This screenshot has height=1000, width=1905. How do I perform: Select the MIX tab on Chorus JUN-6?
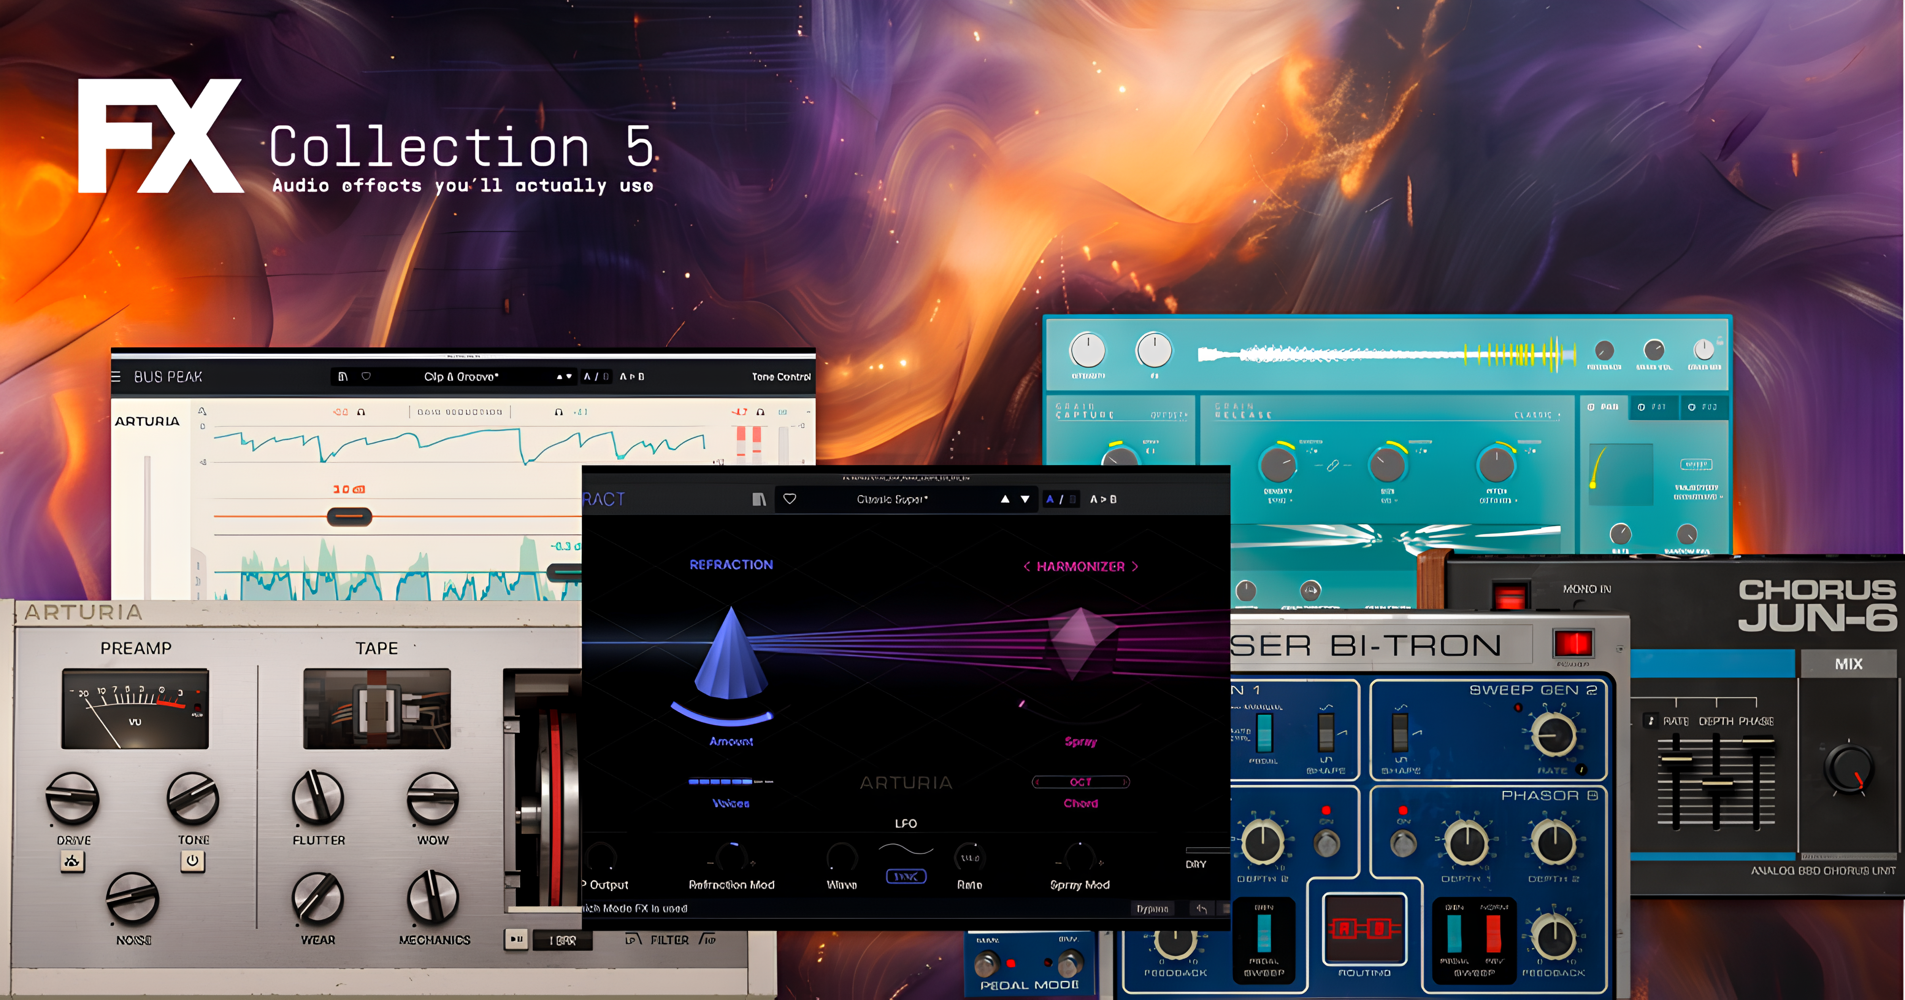(1848, 664)
